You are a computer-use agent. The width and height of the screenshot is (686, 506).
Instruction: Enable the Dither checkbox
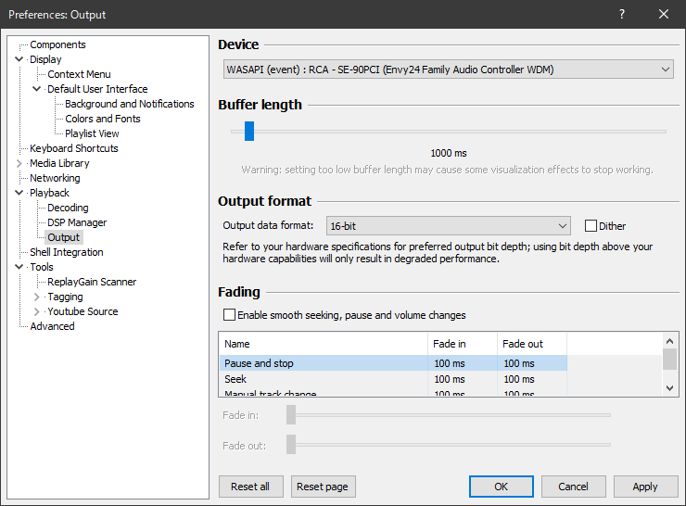591,225
